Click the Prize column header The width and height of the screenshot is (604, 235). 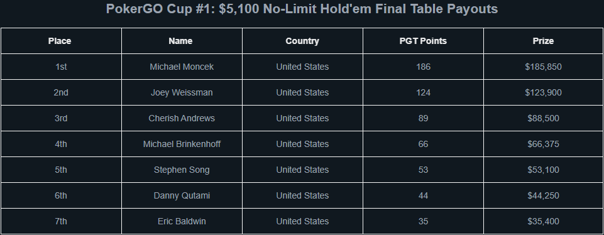point(543,41)
